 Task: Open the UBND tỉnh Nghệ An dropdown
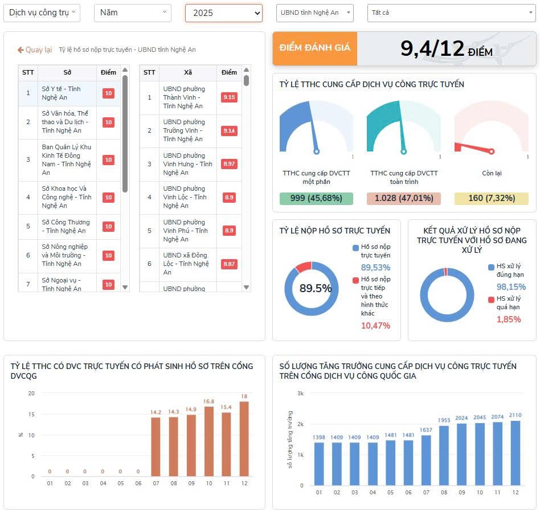point(314,13)
